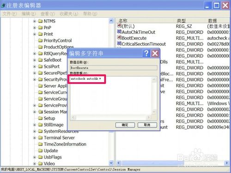Click the (默认) default string value icon
The image size is (231, 173).
[119, 25]
